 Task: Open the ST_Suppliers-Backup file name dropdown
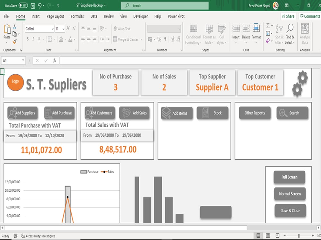point(105,5)
